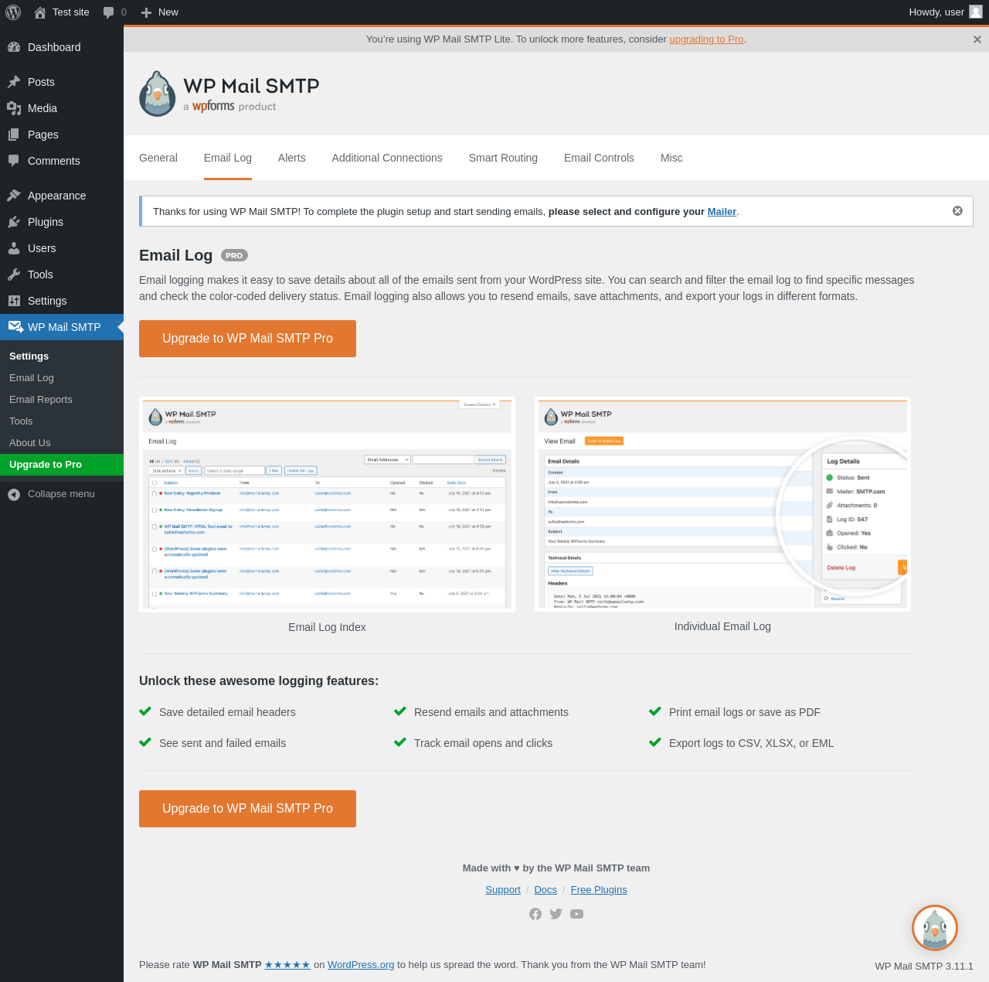The height and width of the screenshot is (982, 989).
Task: Click 'WP Mail SMTP 3.11.1' version text
Action: pos(924,967)
